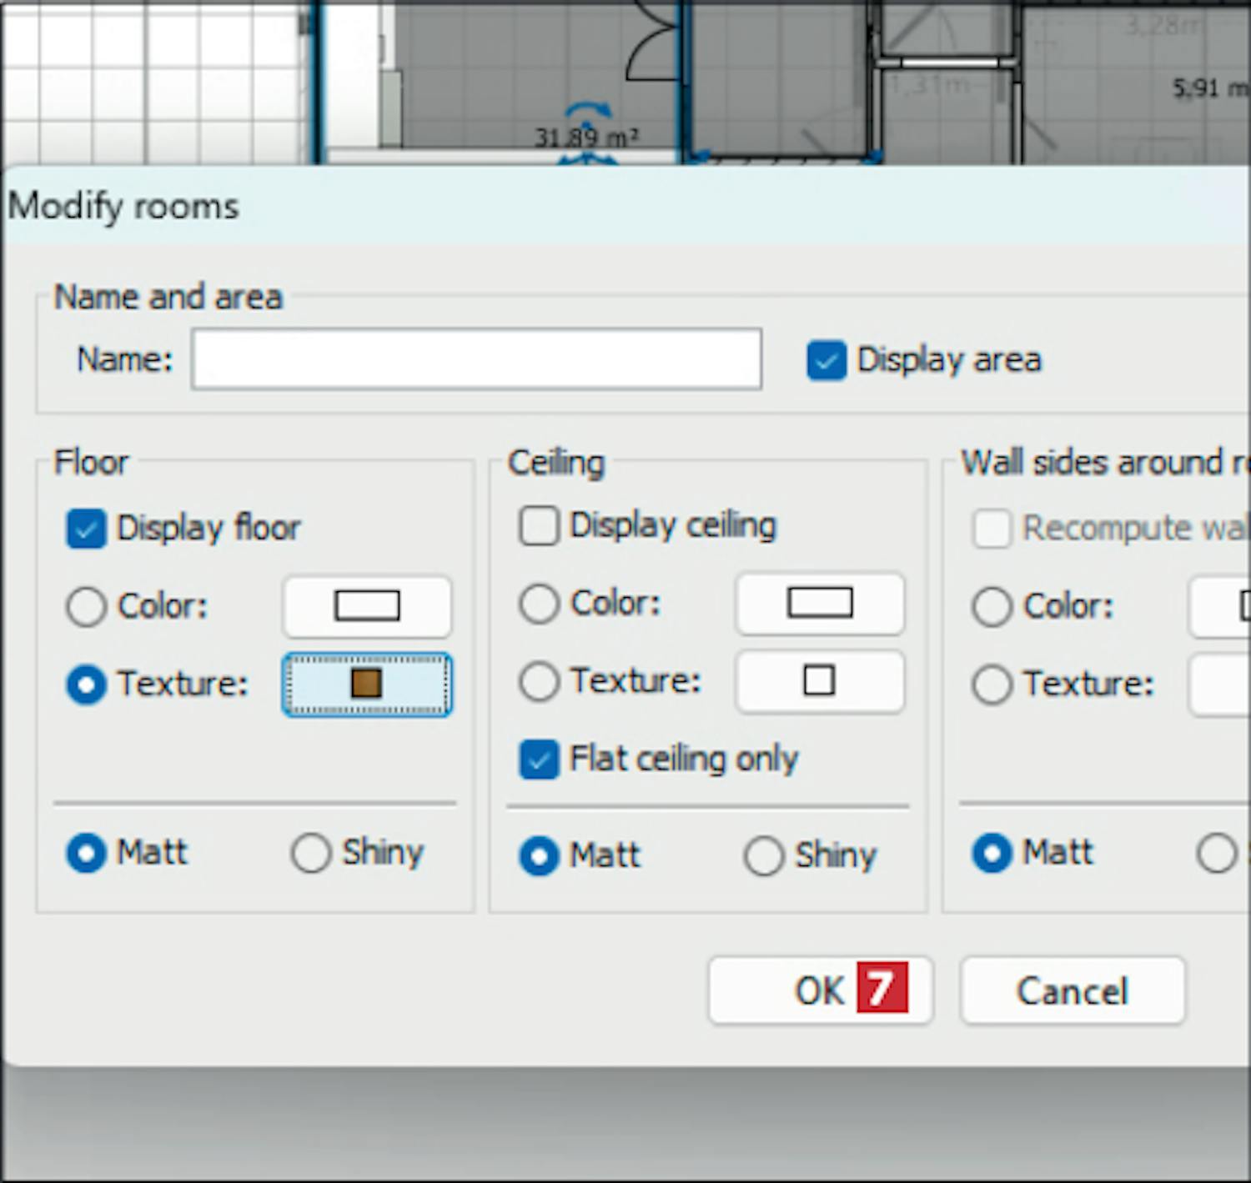Select the Floor Texture radio button
This screenshot has width=1251, height=1183.
tap(86, 684)
